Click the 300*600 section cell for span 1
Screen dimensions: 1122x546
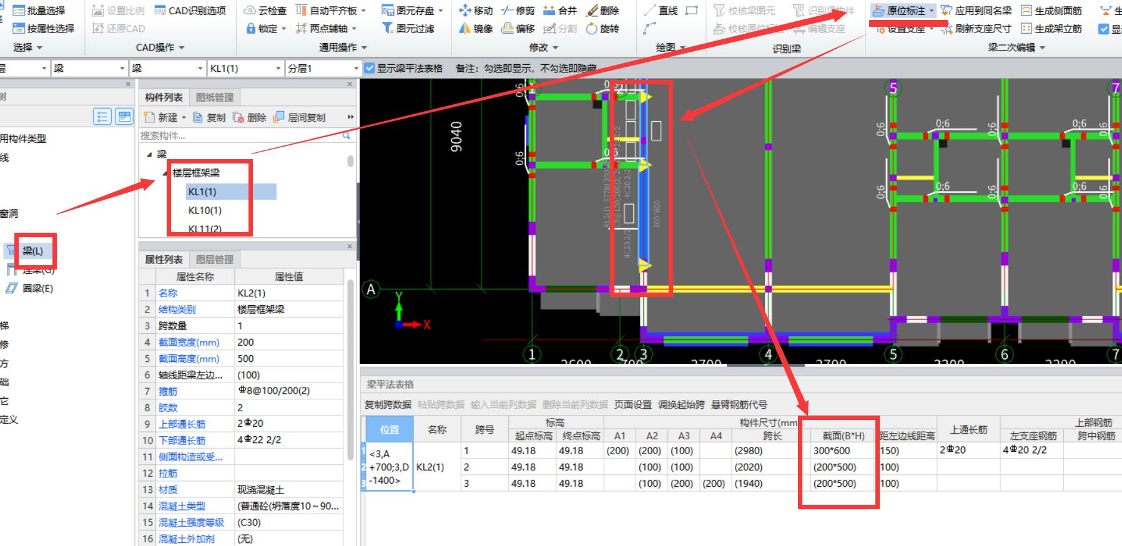tap(843, 451)
